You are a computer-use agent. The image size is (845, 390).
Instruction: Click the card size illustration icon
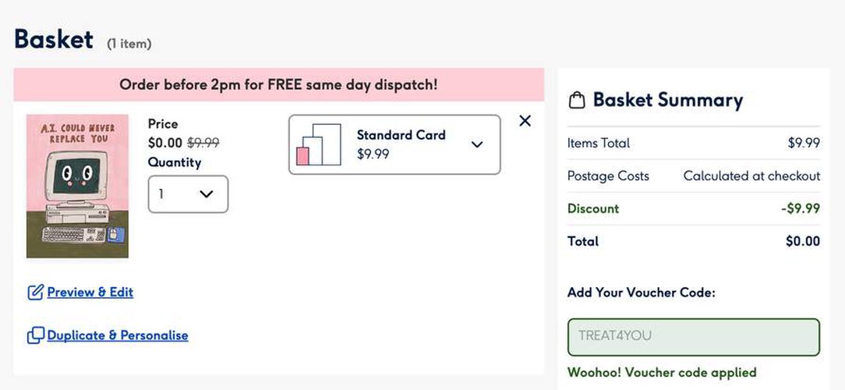(320, 144)
